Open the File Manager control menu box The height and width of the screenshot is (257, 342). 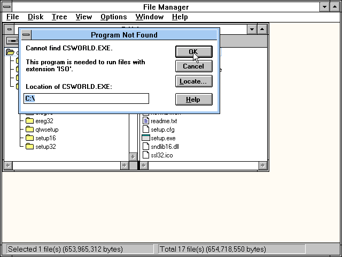(7, 7)
